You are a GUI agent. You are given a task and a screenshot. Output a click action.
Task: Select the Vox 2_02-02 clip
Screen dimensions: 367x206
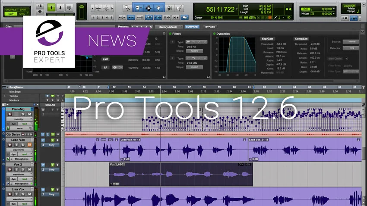coord(181,174)
